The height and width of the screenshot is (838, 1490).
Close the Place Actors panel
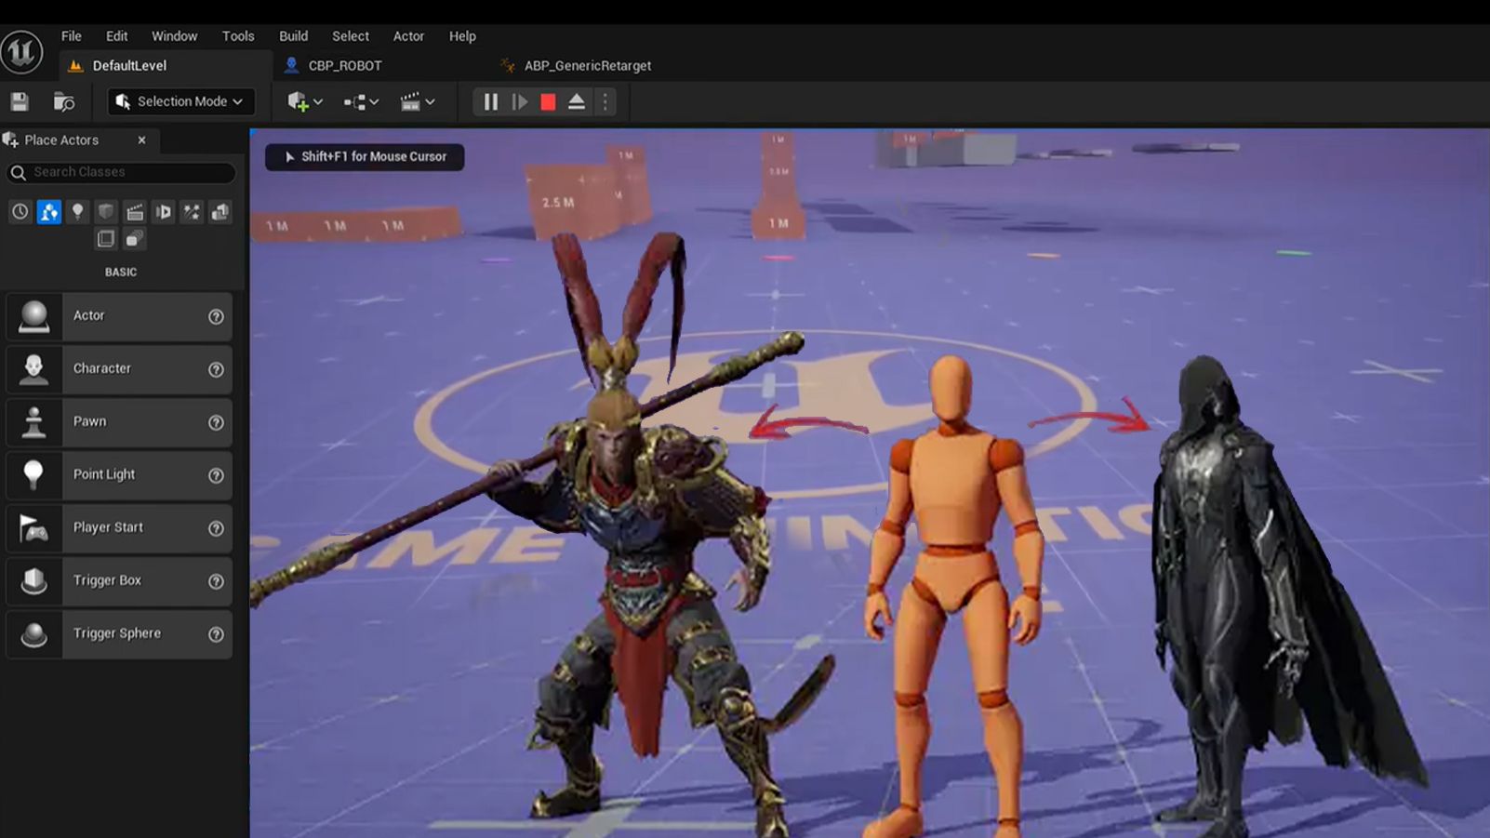point(141,140)
